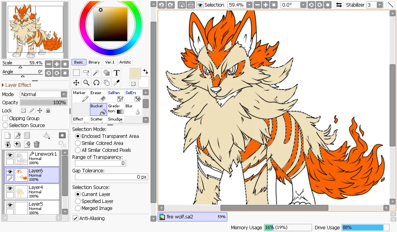Choose Specified Layer as selection source

tap(78, 201)
